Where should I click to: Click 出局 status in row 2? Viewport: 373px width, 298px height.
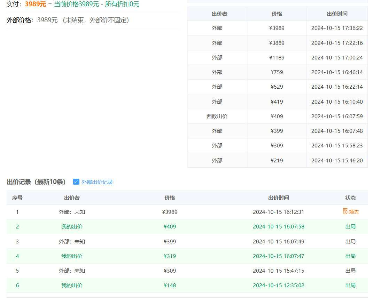(x=350, y=227)
